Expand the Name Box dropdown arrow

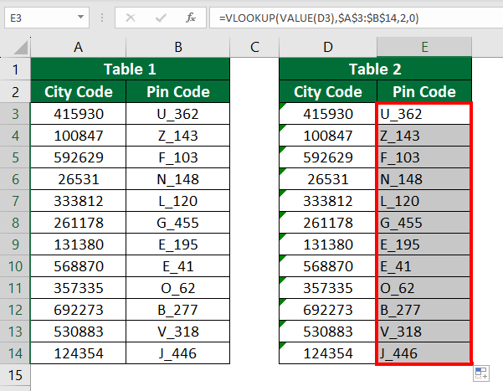pos(80,17)
